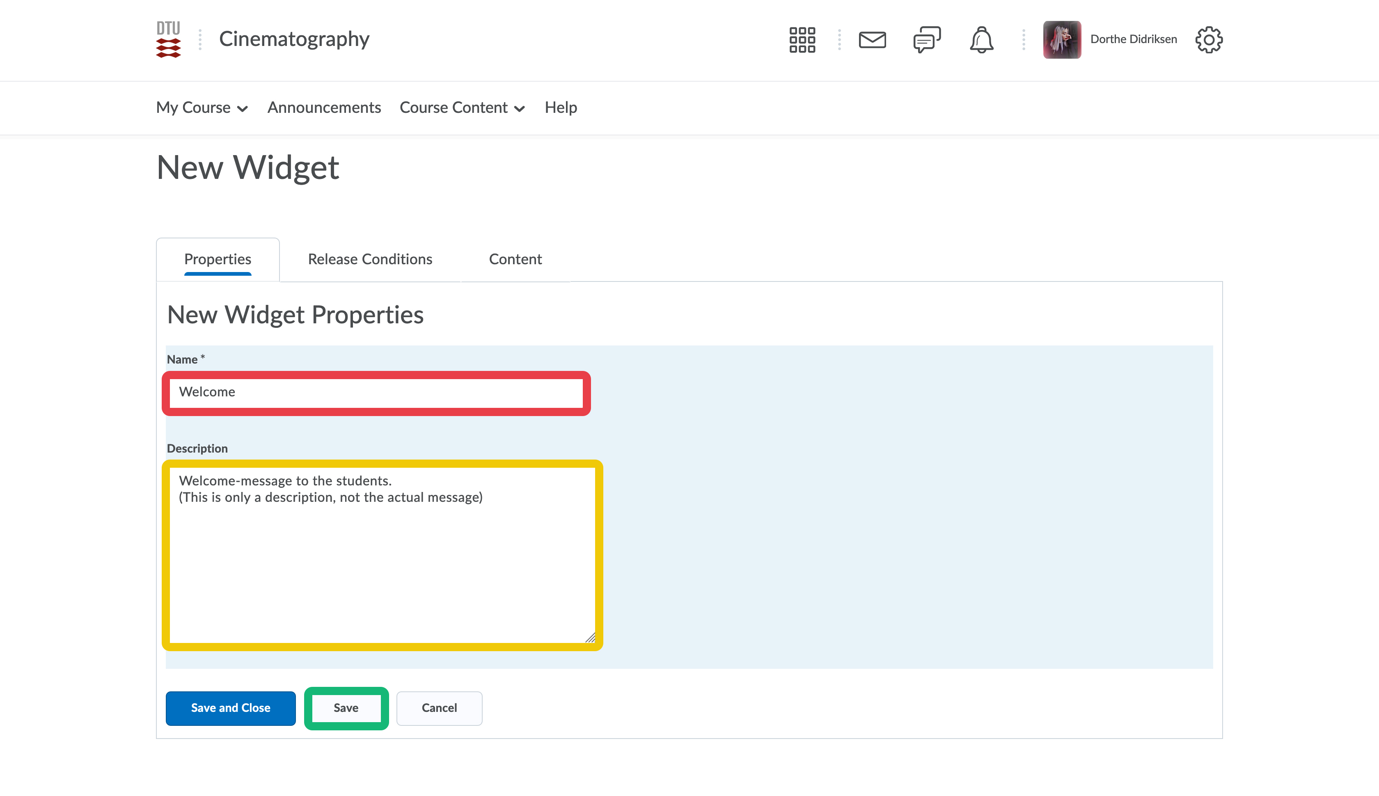Image resolution: width=1379 pixels, height=796 pixels.
Task: Expand the My Course dropdown
Action: [x=202, y=108]
